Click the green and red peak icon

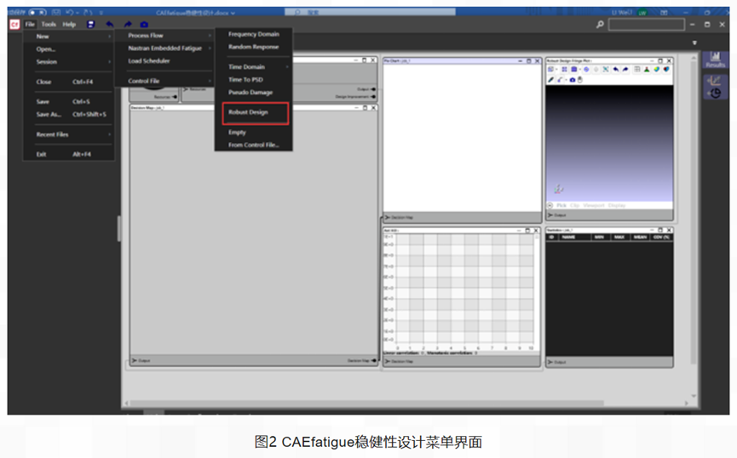coord(647,69)
